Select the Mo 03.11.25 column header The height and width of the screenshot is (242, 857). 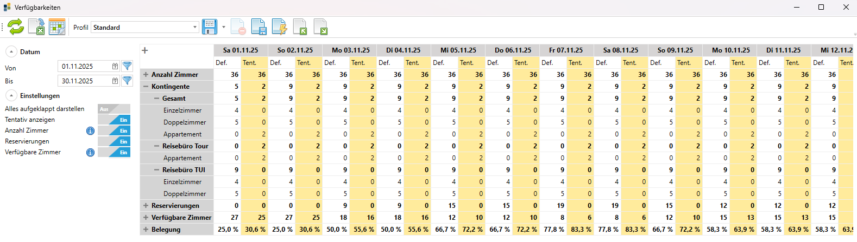coord(349,50)
